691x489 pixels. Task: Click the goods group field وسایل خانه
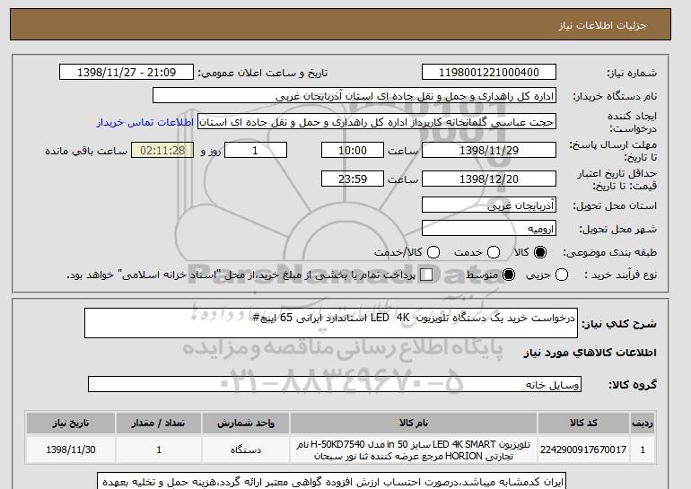[335, 384]
